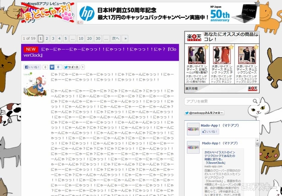Screen dimensions: 282x196
Task: Select current page 1 in pagination
Action: 40,38
